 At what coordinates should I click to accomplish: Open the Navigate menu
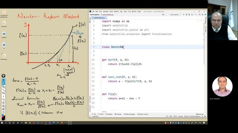point(106,11)
